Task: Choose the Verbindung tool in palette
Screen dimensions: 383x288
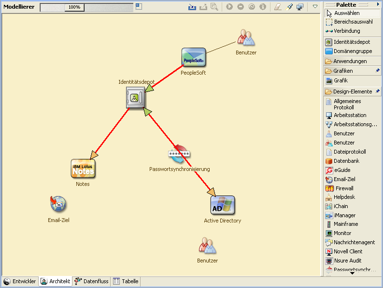Action: click(353, 31)
